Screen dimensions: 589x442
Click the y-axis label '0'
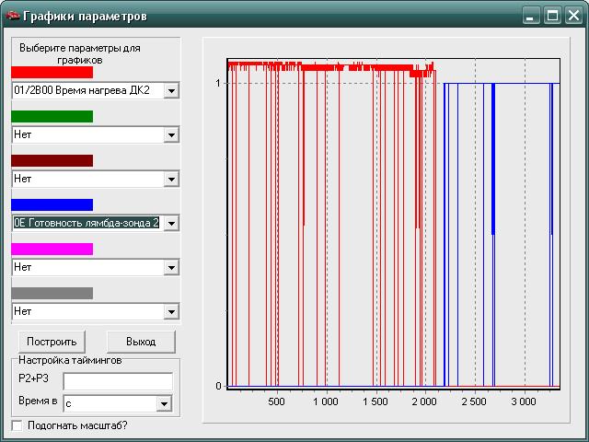point(219,386)
